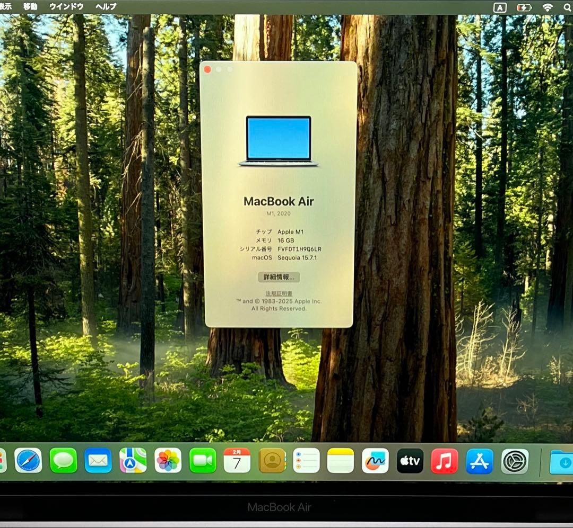Open the Mail app
The image size is (573, 528).
99,461
